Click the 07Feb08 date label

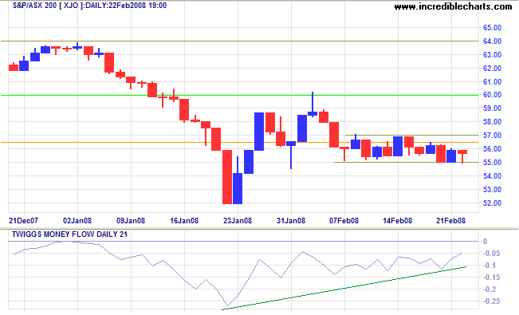tap(344, 221)
